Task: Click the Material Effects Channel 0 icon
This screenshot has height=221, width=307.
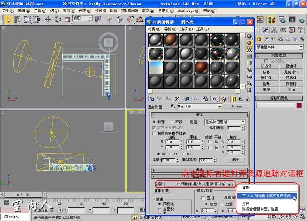Action: 214,99
